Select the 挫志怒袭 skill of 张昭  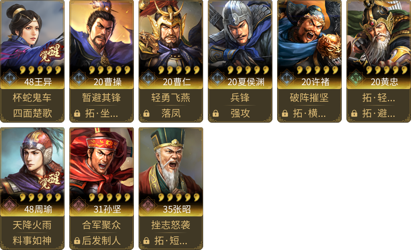(171, 225)
